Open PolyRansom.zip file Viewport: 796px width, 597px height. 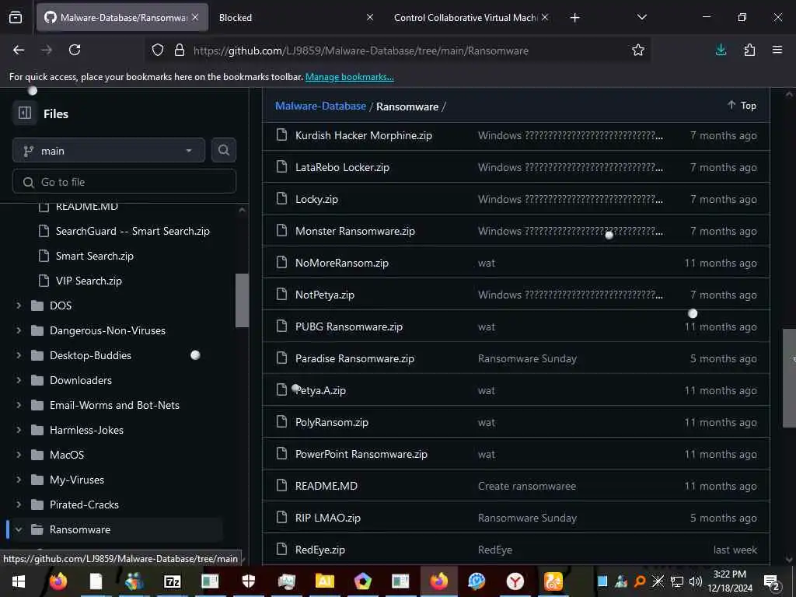pos(331,422)
